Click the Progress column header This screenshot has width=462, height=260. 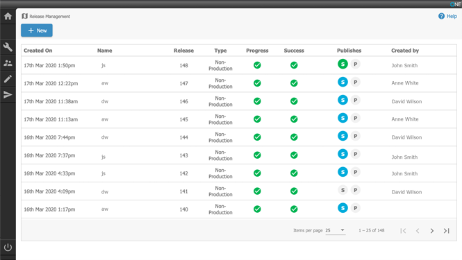(257, 51)
